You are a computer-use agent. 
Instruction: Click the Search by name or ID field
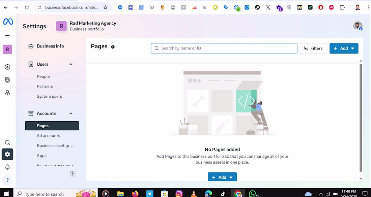(224, 48)
